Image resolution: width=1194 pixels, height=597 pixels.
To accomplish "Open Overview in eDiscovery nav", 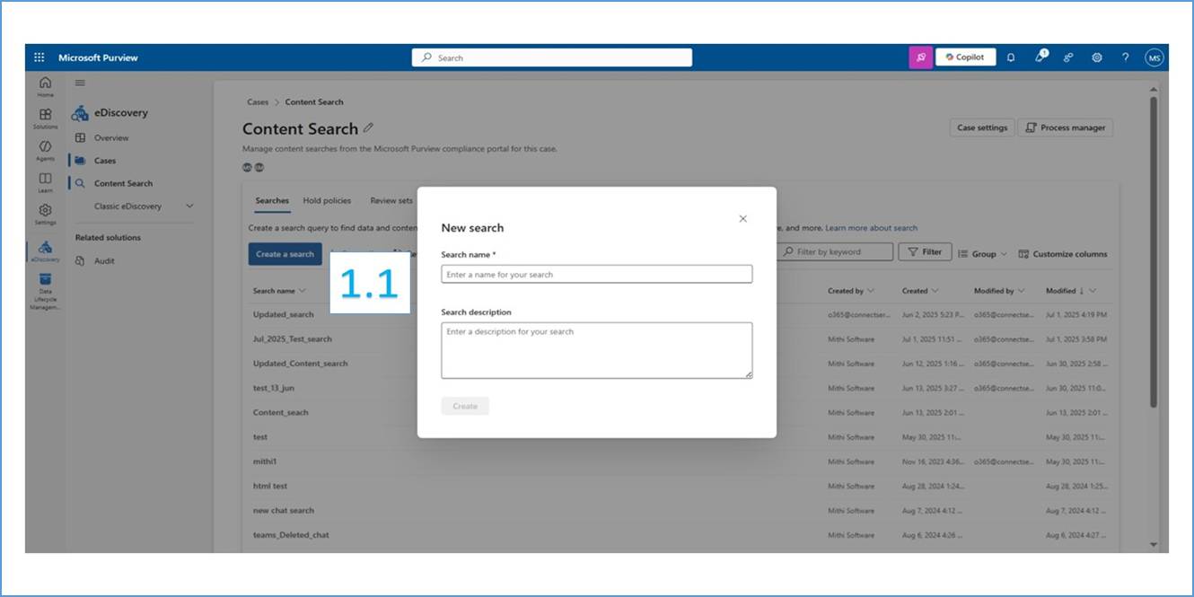I will click(x=111, y=138).
